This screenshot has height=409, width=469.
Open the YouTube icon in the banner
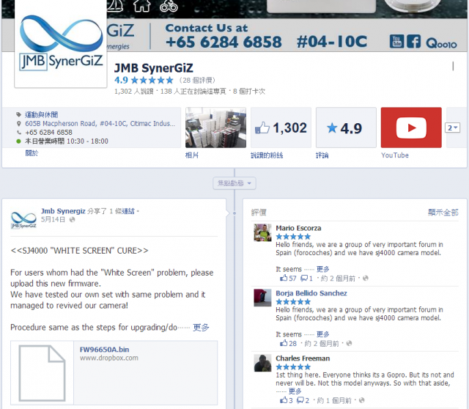click(396, 41)
